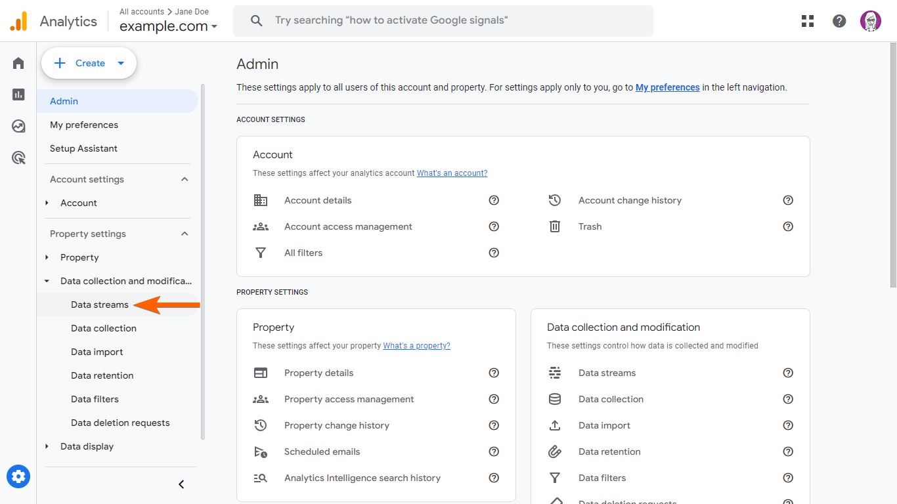Screen dimensions: 897x504
Task: Click the Help question mark icon in header
Action: pos(839,21)
